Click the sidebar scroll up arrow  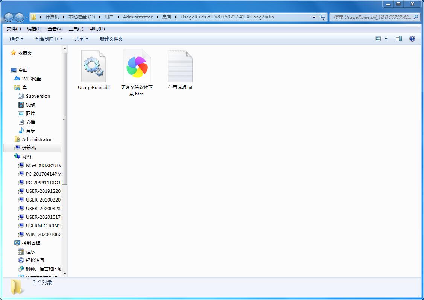(x=65, y=48)
